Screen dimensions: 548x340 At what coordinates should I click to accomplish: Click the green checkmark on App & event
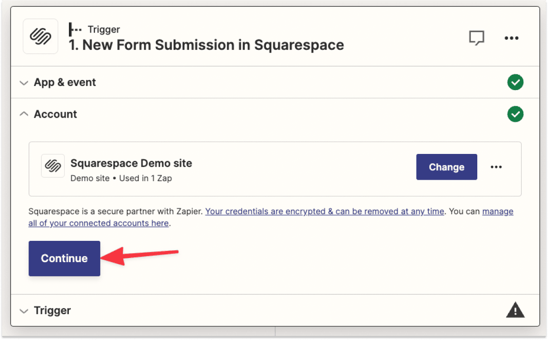coord(515,82)
